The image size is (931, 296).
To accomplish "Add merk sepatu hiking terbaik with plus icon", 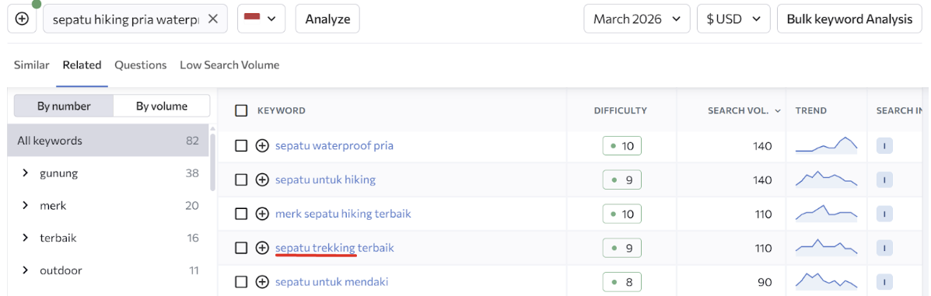I will coord(262,214).
